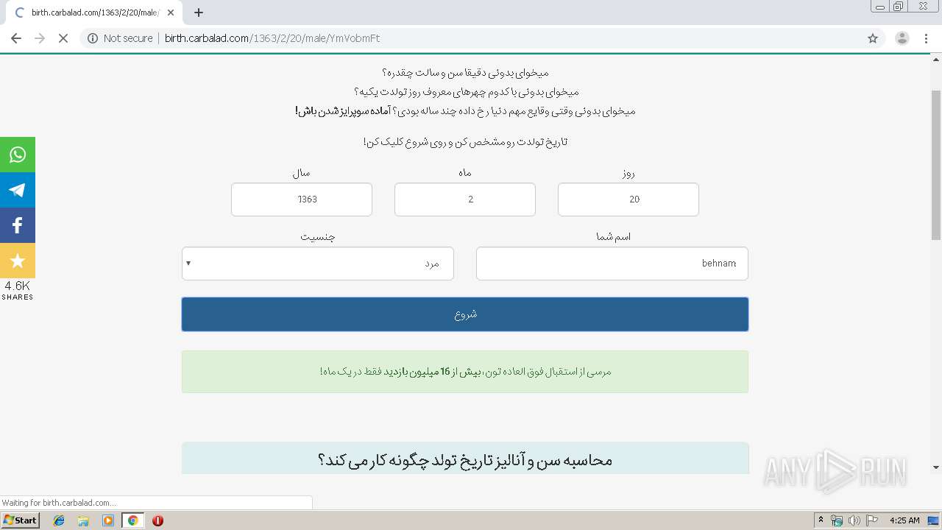Click the heading محاسبه سن و آنالیز تاریخ تولد
Image resolution: width=942 pixels, height=530 pixels.
[465, 460]
